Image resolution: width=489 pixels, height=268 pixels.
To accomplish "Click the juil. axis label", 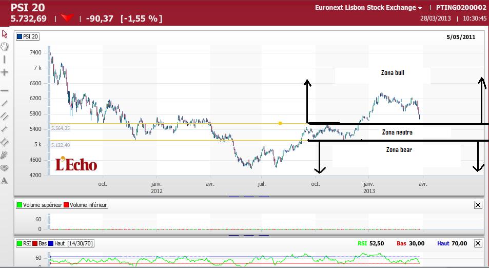I will coord(262,184).
